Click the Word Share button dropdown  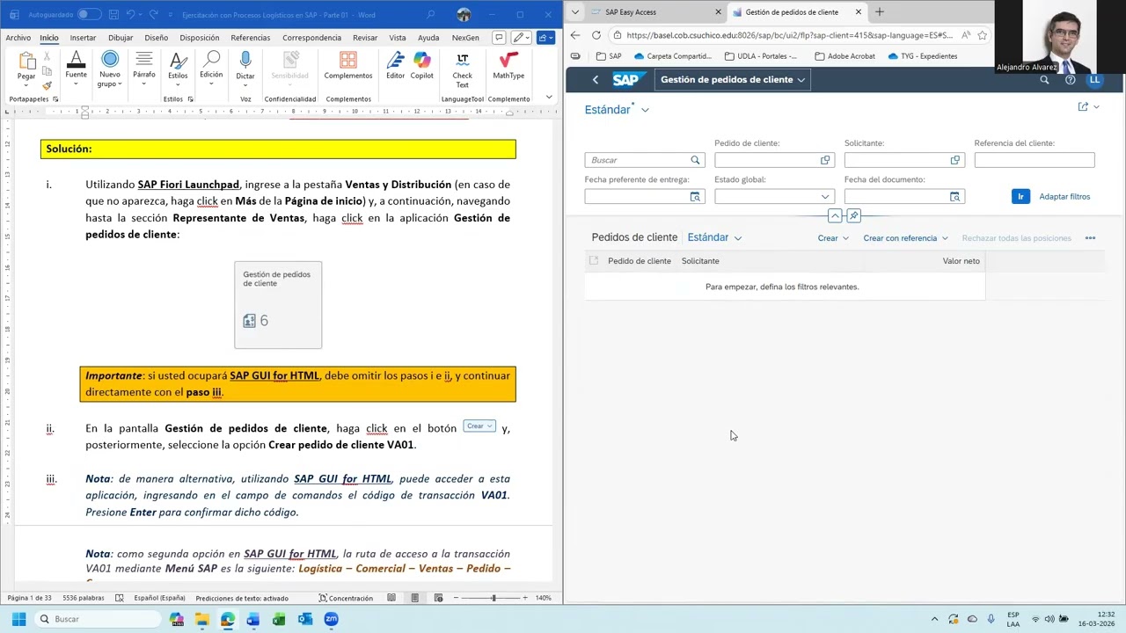(x=546, y=38)
